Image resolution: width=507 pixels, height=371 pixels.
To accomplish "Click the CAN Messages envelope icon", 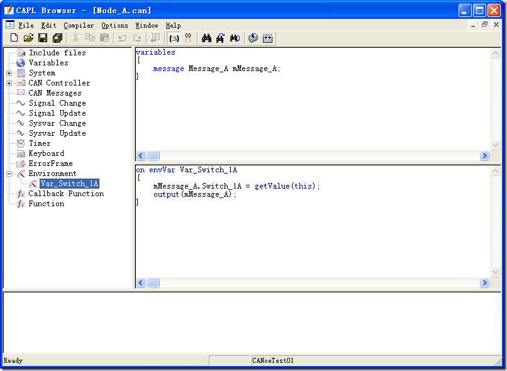I will (21, 92).
